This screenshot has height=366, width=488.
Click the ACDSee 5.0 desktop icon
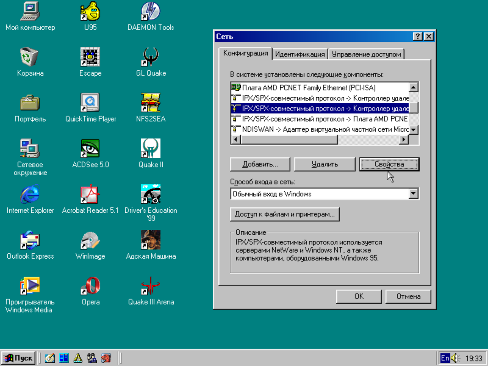(x=90, y=149)
